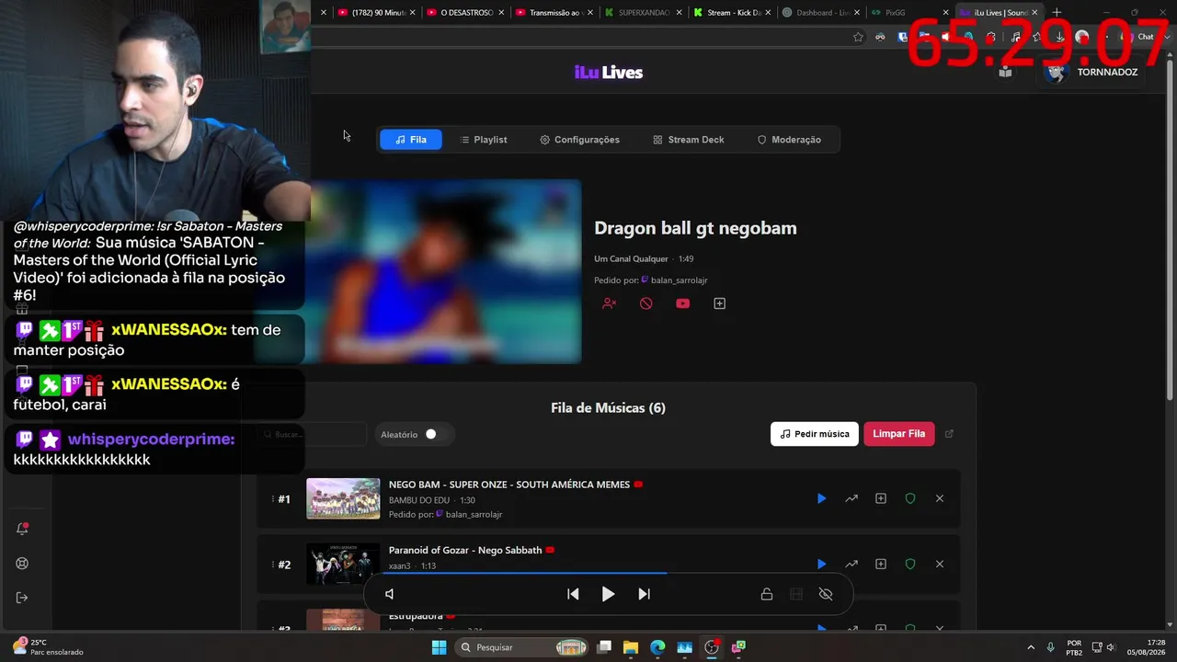This screenshot has height=662, width=1177.
Task: Click the requester link balan_sarrolajr under the current song
Action: pos(679,280)
